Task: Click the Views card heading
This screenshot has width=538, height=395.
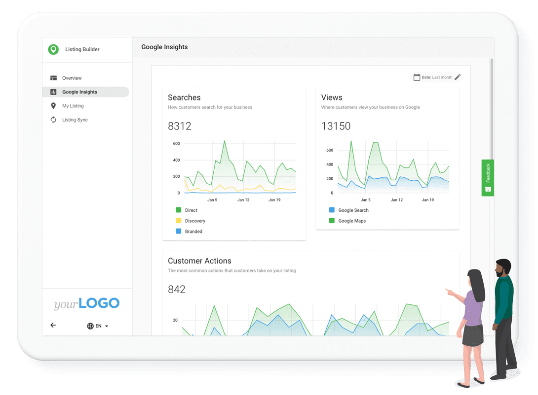Action: pyautogui.click(x=332, y=98)
